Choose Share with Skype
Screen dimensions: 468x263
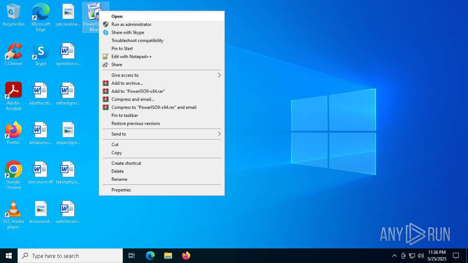pyautogui.click(x=162, y=32)
